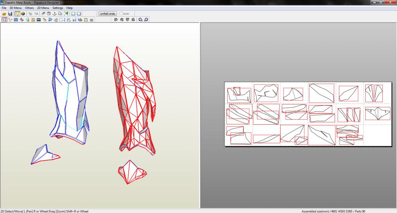
Task: Click the green page settings icon
Action: coord(86,20)
